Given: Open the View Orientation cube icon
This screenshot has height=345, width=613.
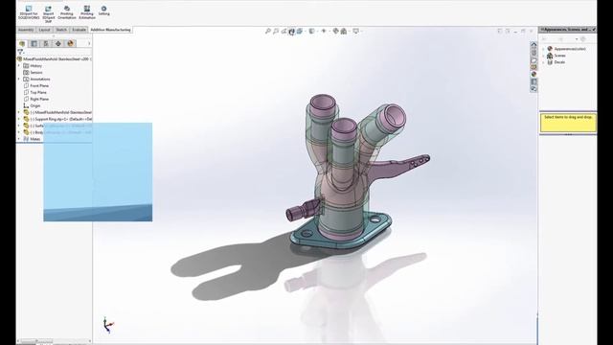Looking at the screenshot, I should pos(300,31).
